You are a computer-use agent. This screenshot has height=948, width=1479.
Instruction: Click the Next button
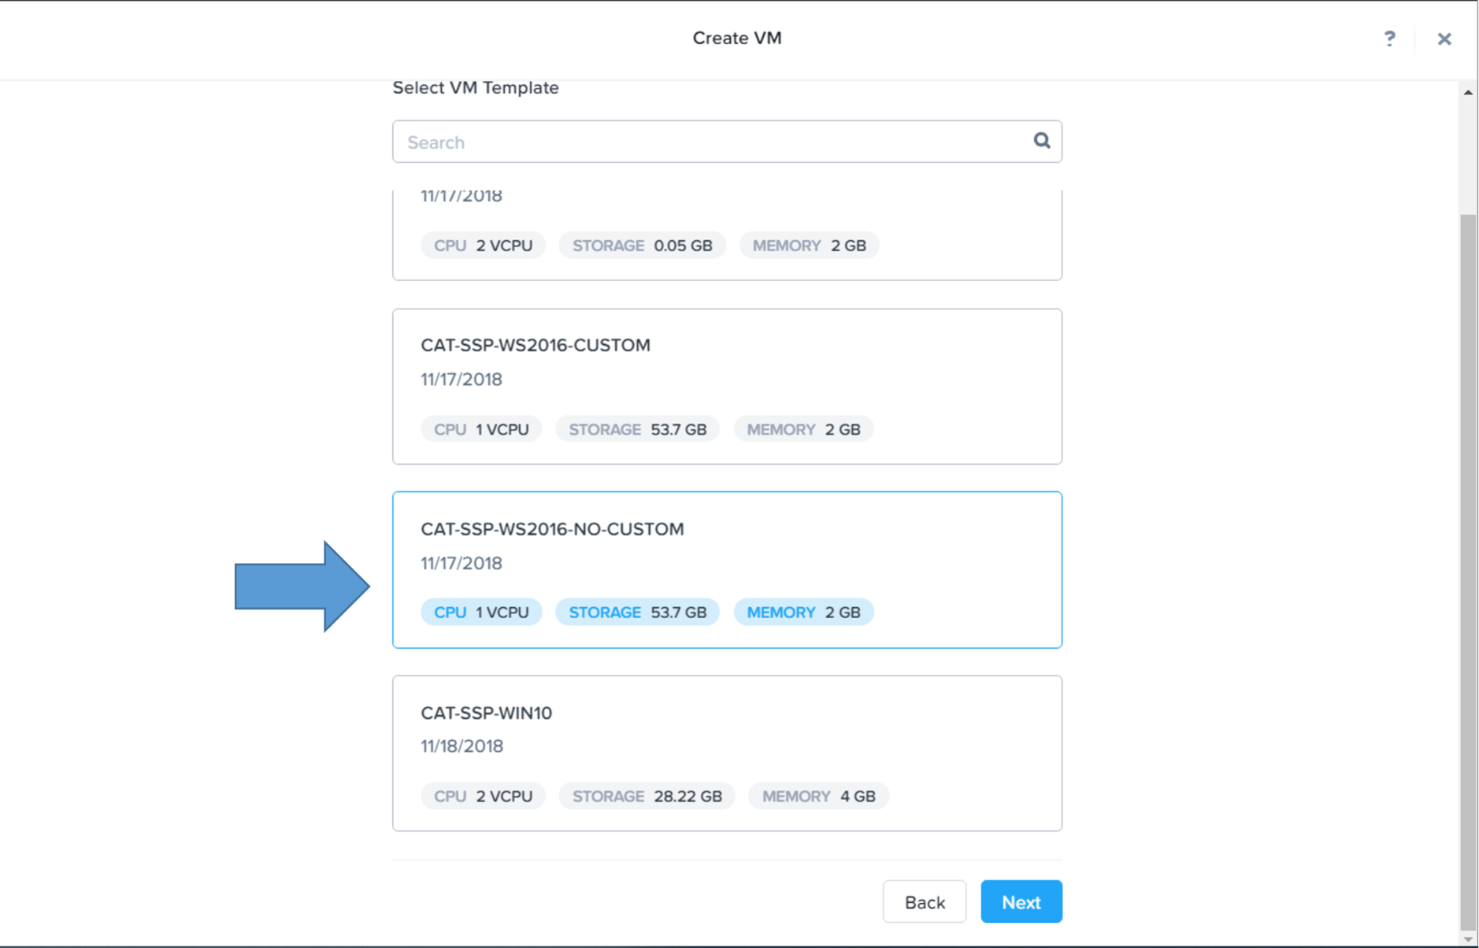tap(1021, 902)
